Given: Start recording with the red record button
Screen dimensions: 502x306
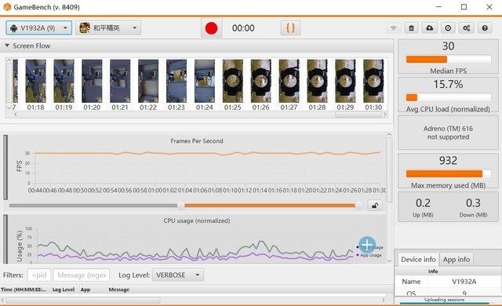Looking at the screenshot, I should coord(211,27).
